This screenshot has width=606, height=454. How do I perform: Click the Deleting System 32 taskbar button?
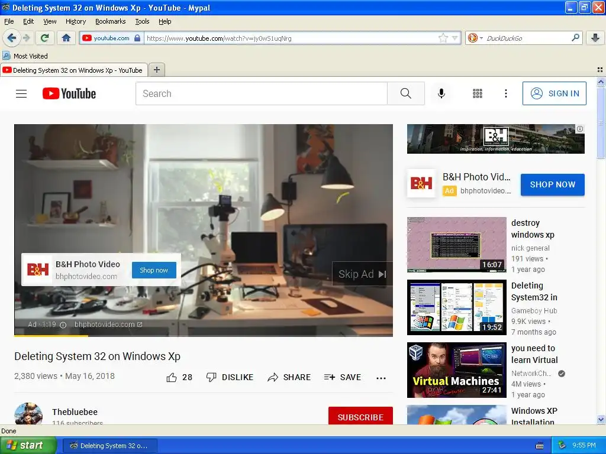coord(109,446)
